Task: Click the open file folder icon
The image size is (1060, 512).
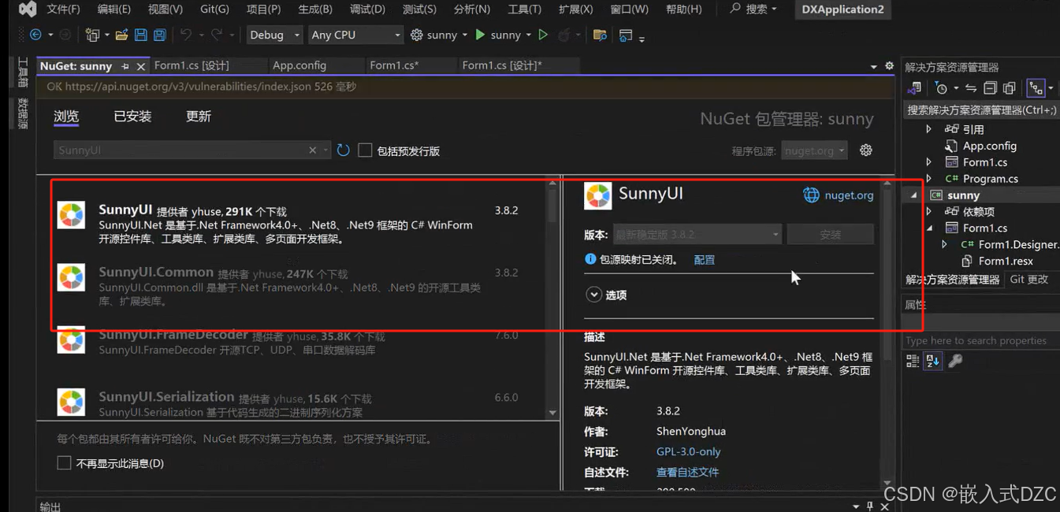Action: pos(121,35)
